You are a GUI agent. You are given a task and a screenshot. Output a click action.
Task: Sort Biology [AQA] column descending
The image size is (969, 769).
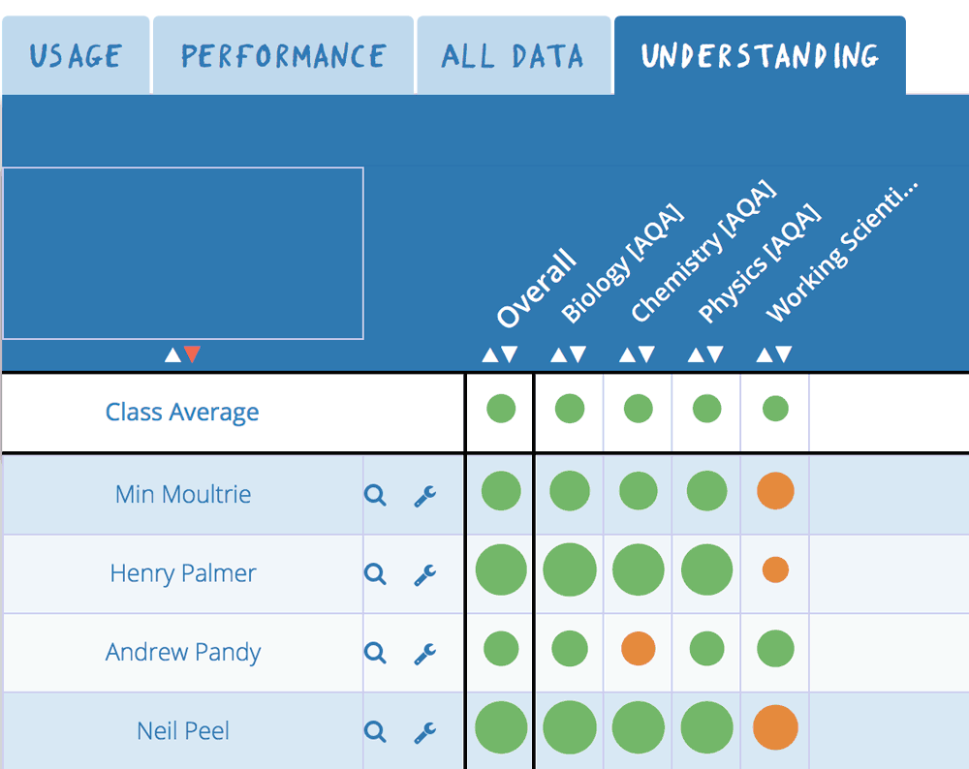click(578, 354)
